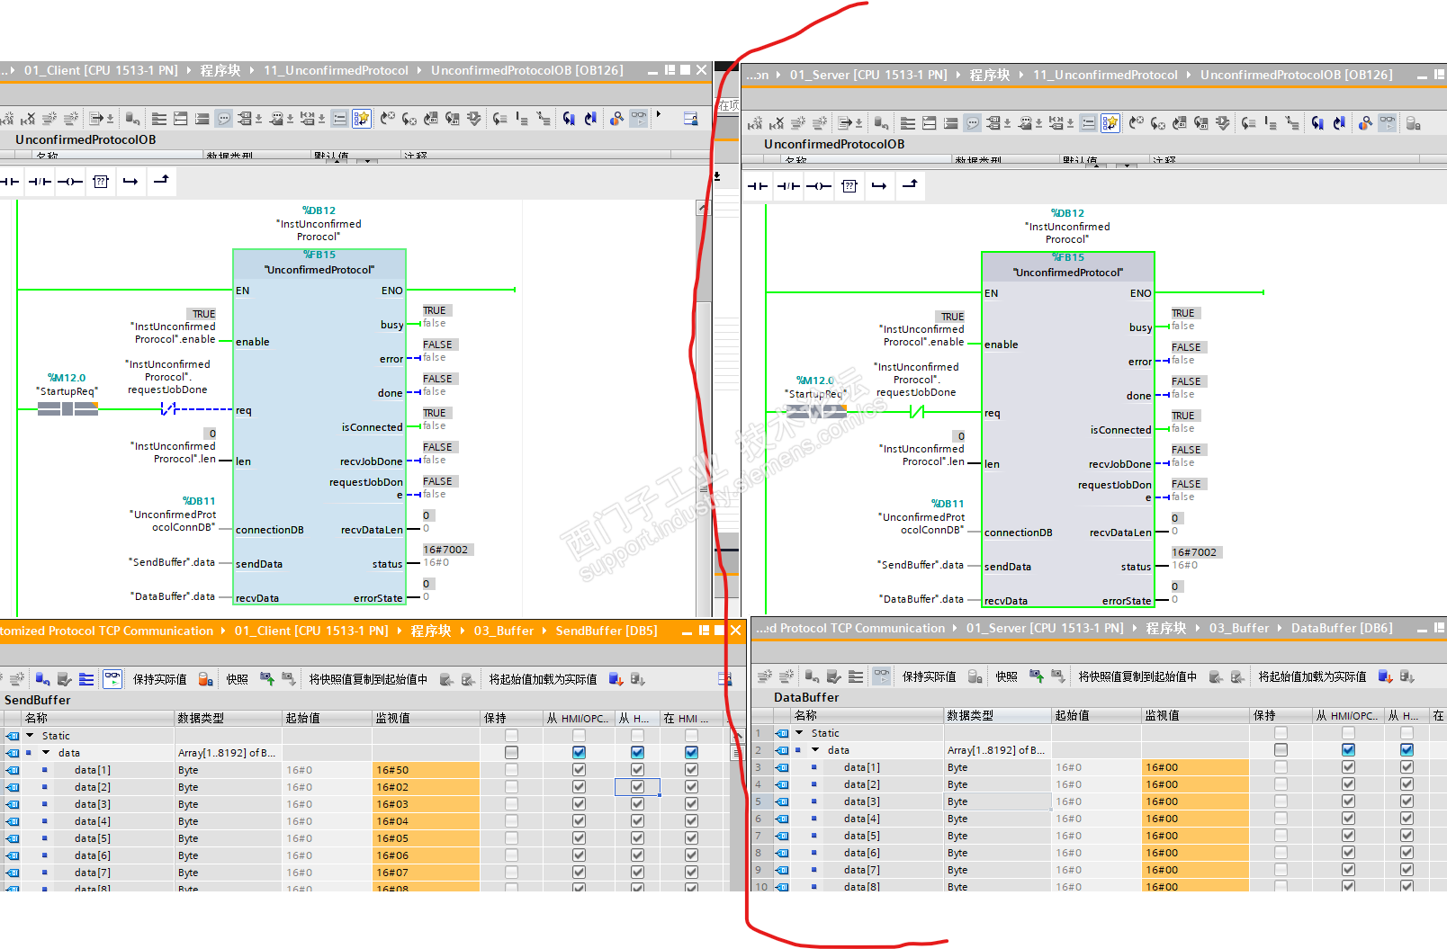This screenshot has height=949, width=1447.
Task: Click status value 16#7002 in 01_Client network
Action: pyautogui.click(x=445, y=550)
